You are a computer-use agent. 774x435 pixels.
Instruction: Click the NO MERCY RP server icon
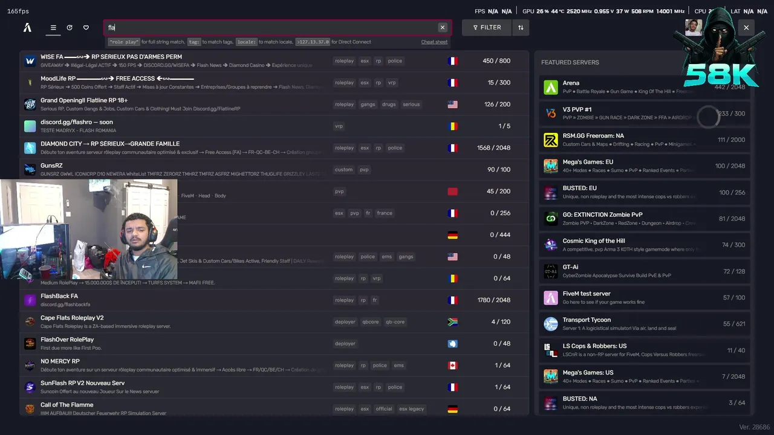(30, 366)
